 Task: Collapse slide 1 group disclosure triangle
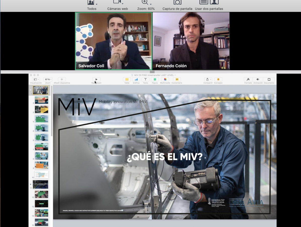[x=30, y=90]
